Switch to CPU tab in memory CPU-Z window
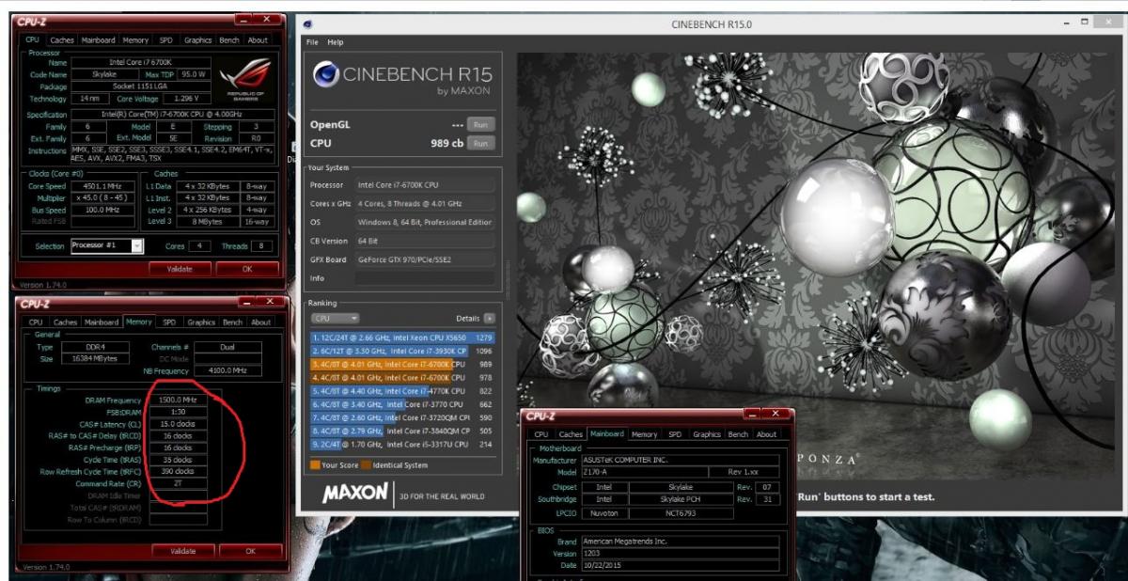This screenshot has height=581, width=1128. click(36, 322)
